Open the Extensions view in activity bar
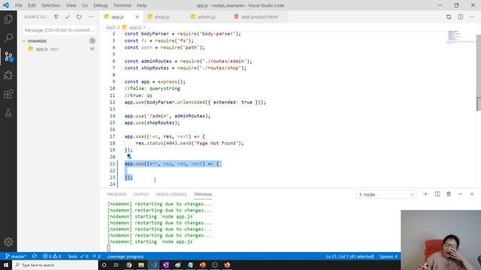This screenshot has height=270, width=481. 8,94
